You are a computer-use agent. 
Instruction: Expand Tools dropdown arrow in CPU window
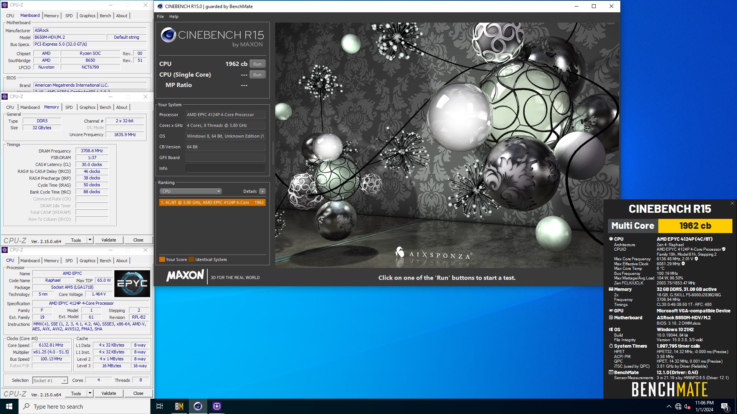(90, 393)
